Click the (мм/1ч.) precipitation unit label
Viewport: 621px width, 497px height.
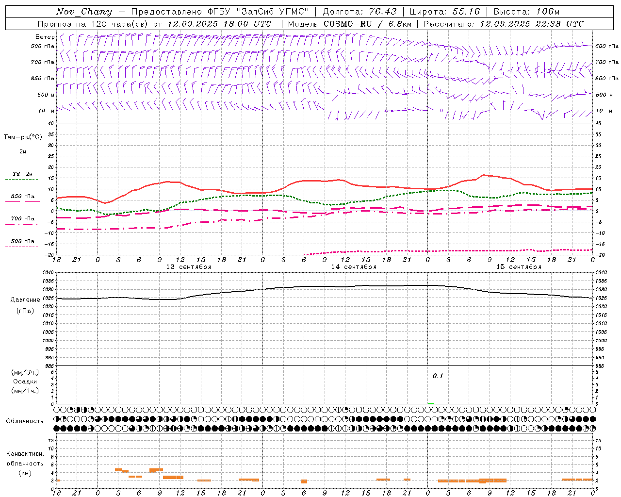tap(25, 391)
